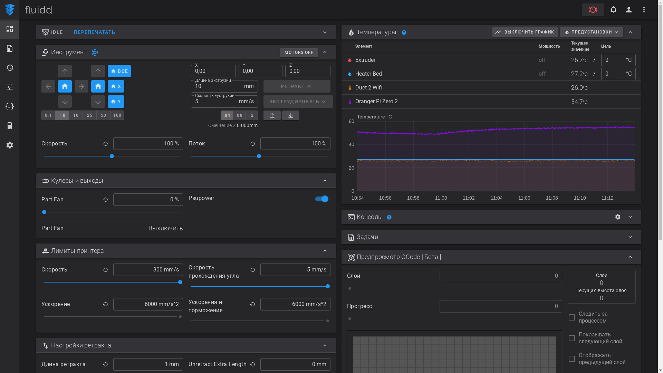
Task: Open console settings gear
Action: coord(618,217)
